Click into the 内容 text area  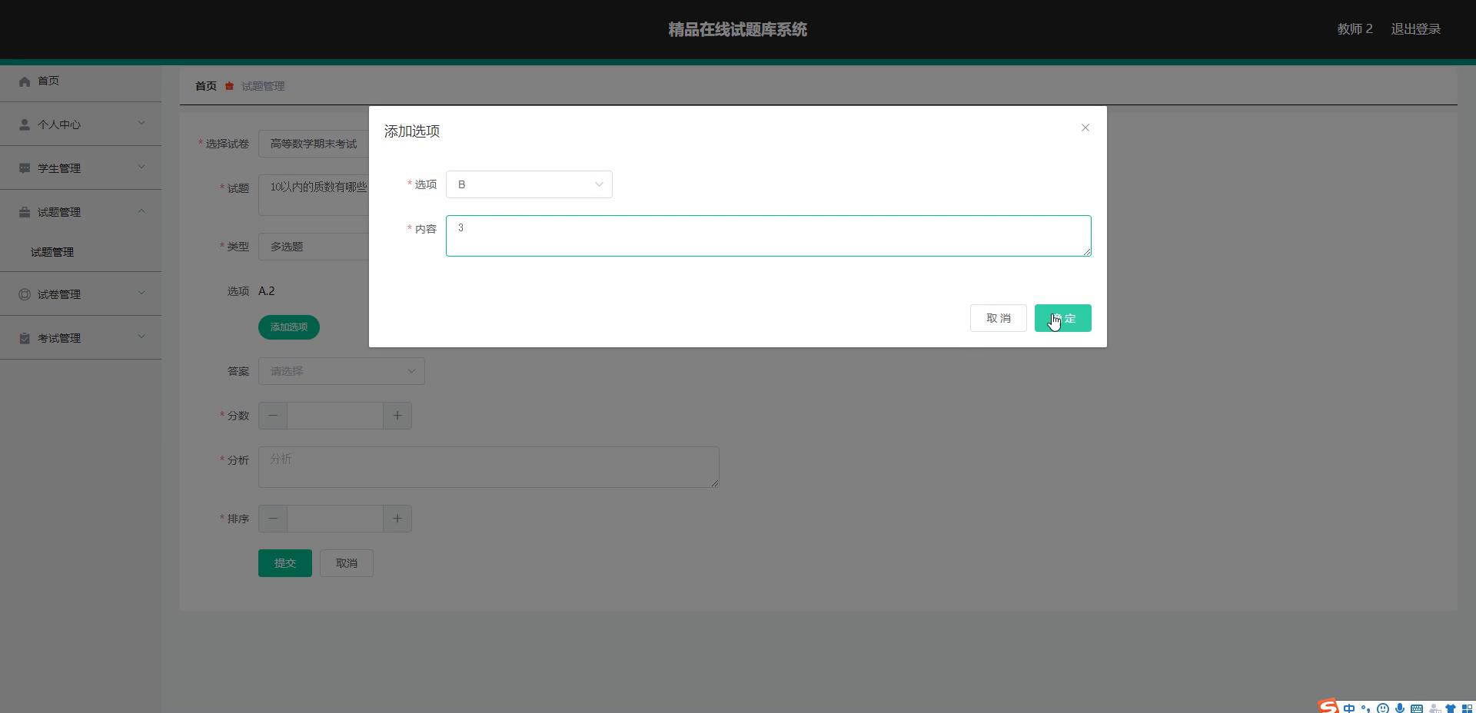(767, 236)
